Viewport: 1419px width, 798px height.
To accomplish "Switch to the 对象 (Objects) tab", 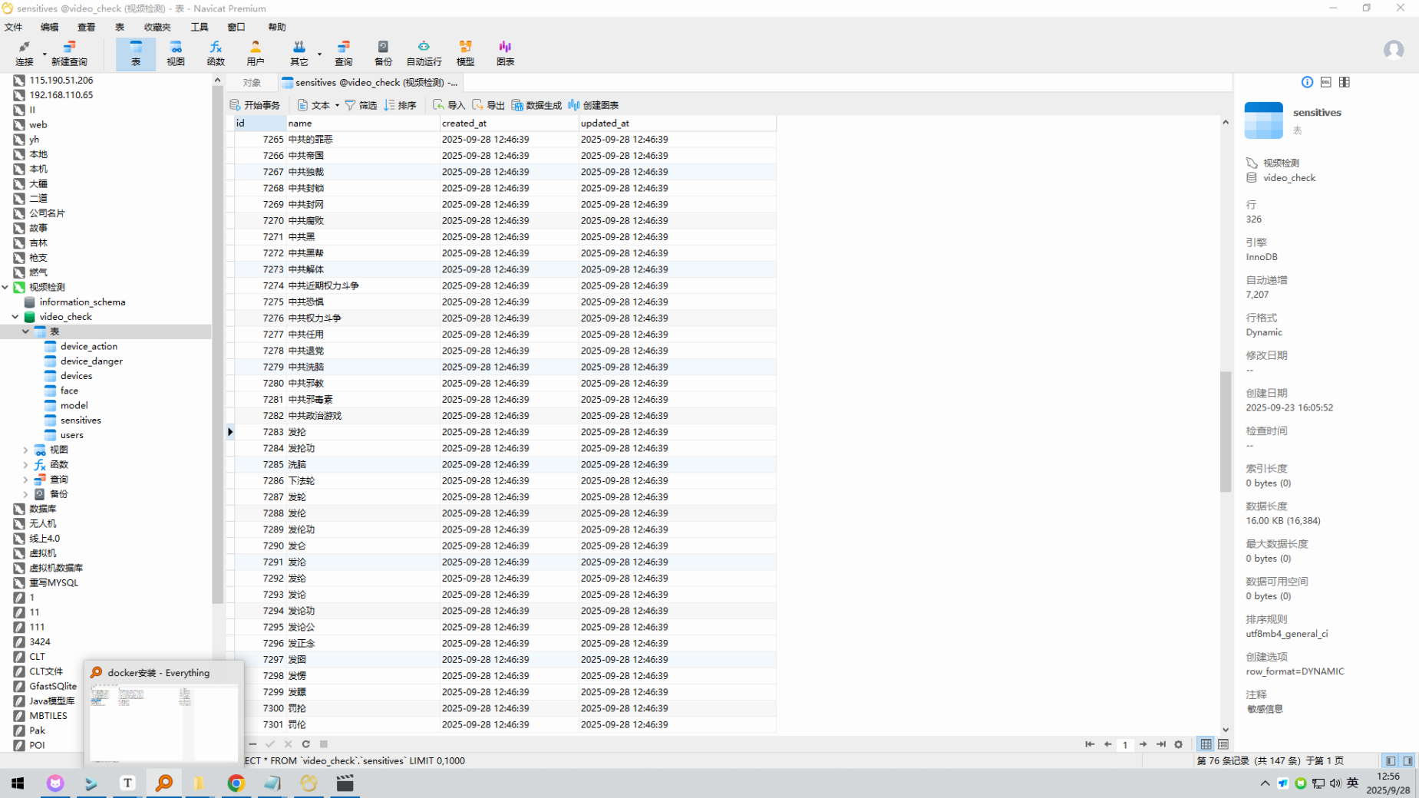I will 252,82.
